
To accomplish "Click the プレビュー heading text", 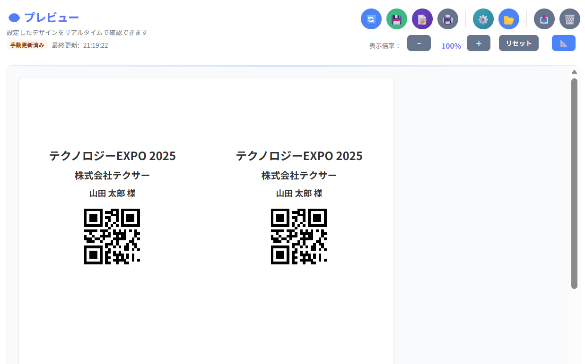I will tap(52, 17).
